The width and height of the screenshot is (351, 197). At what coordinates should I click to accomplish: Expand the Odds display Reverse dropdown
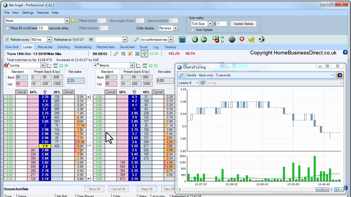point(175,28)
